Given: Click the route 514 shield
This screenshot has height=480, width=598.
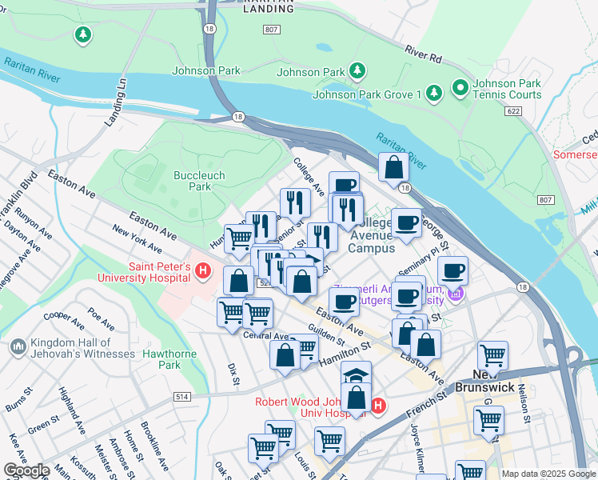Looking at the screenshot, I should [182, 397].
